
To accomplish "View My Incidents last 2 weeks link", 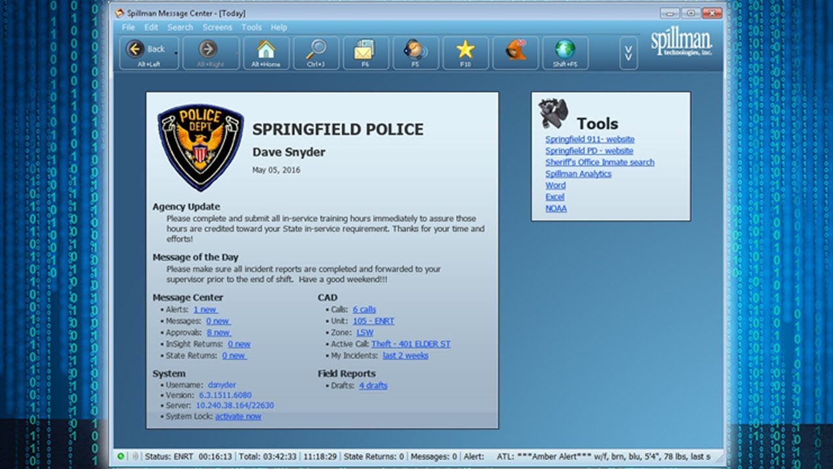I will tap(405, 356).
